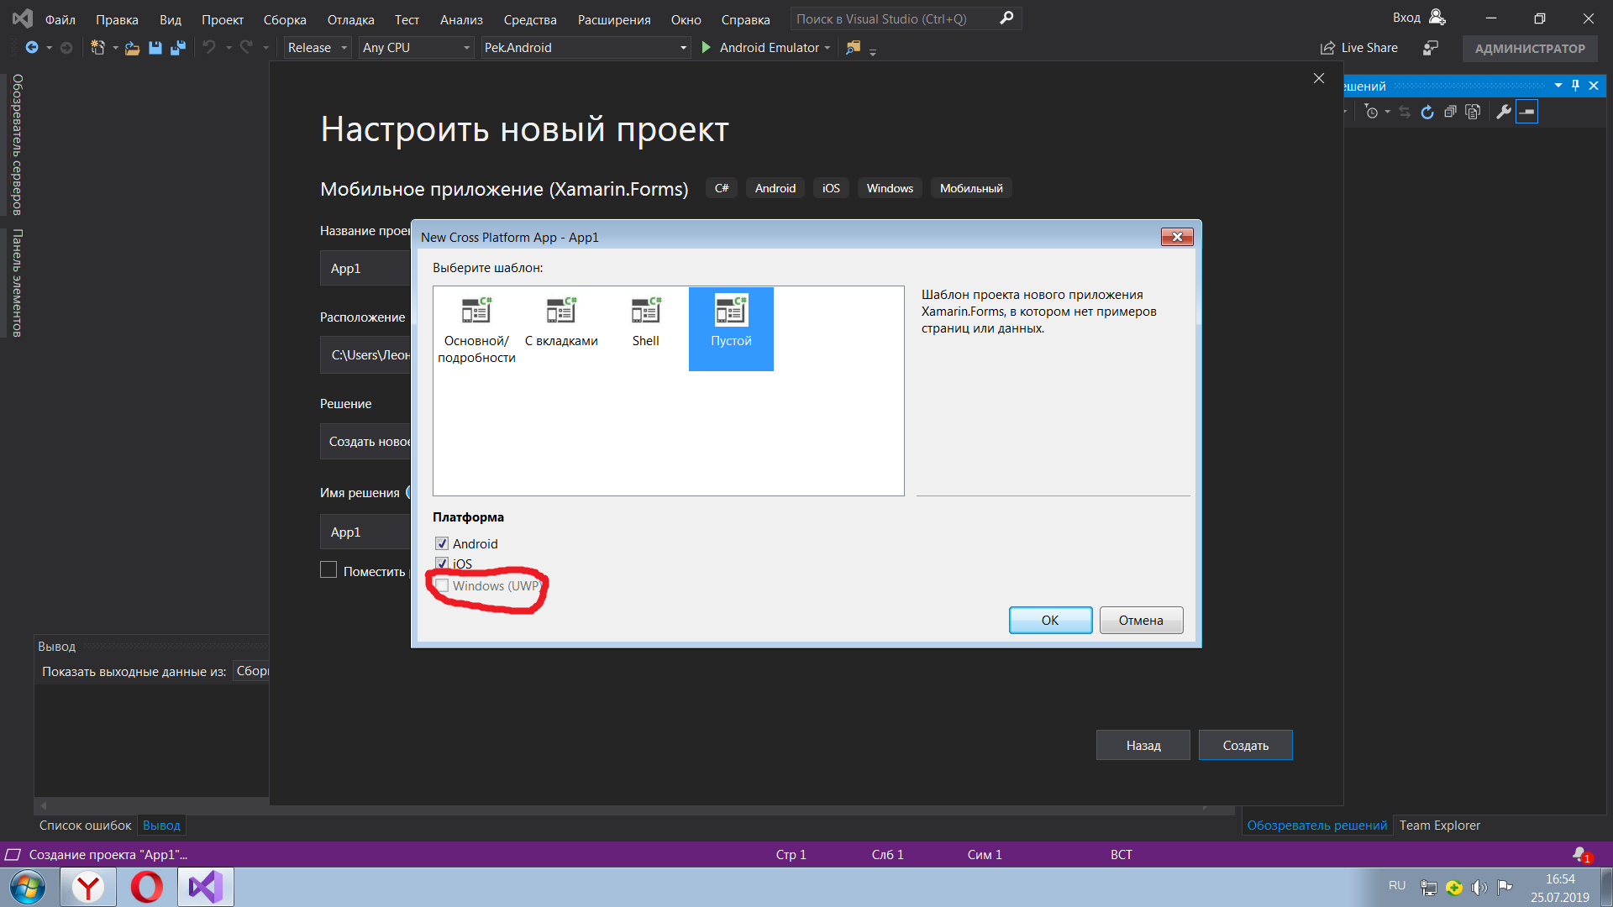Click the Save All icon
The width and height of the screenshot is (1613, 907).
177,48
